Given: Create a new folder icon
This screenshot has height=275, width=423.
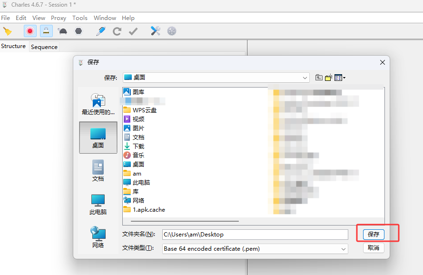Looking at the screenshot, I should point(329,78).
